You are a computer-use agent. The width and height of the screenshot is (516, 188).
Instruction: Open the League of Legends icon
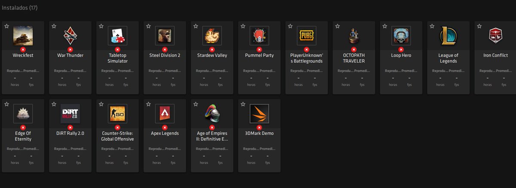(x=448, y=36)
